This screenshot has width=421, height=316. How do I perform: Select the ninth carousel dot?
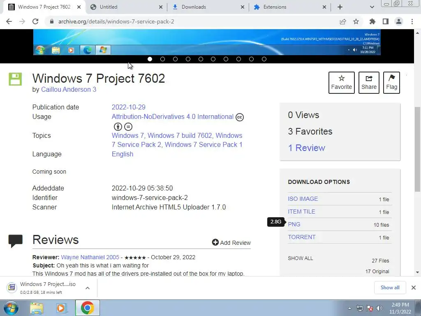tap(251, 59)
